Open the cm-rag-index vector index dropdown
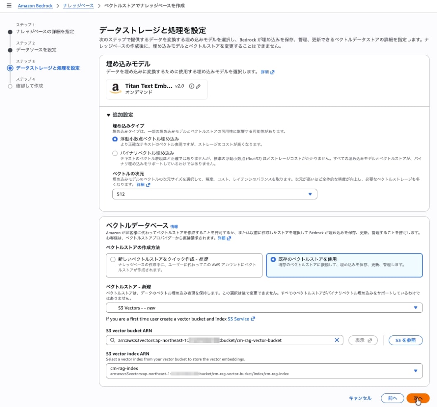The image size is (437, 407). [x=264, y=371]
